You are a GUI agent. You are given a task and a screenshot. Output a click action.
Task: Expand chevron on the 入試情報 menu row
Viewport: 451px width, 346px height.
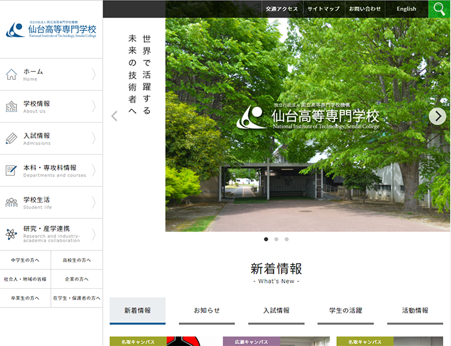[94, 138]
